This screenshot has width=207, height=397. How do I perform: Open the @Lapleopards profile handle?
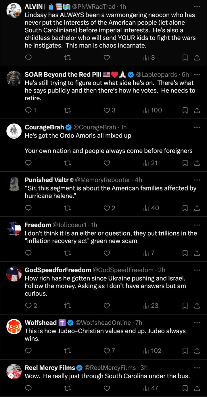click(x=156, y=74)
